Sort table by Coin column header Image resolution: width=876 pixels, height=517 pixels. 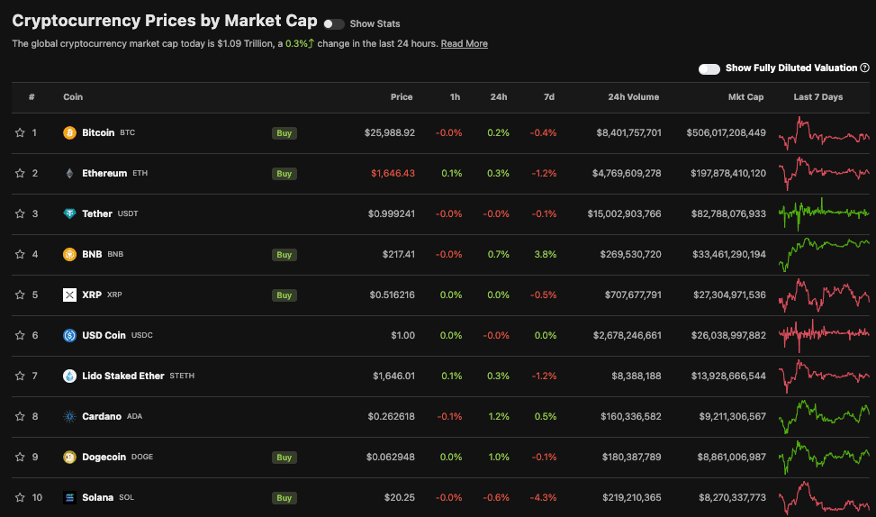[x=73, y=96]
